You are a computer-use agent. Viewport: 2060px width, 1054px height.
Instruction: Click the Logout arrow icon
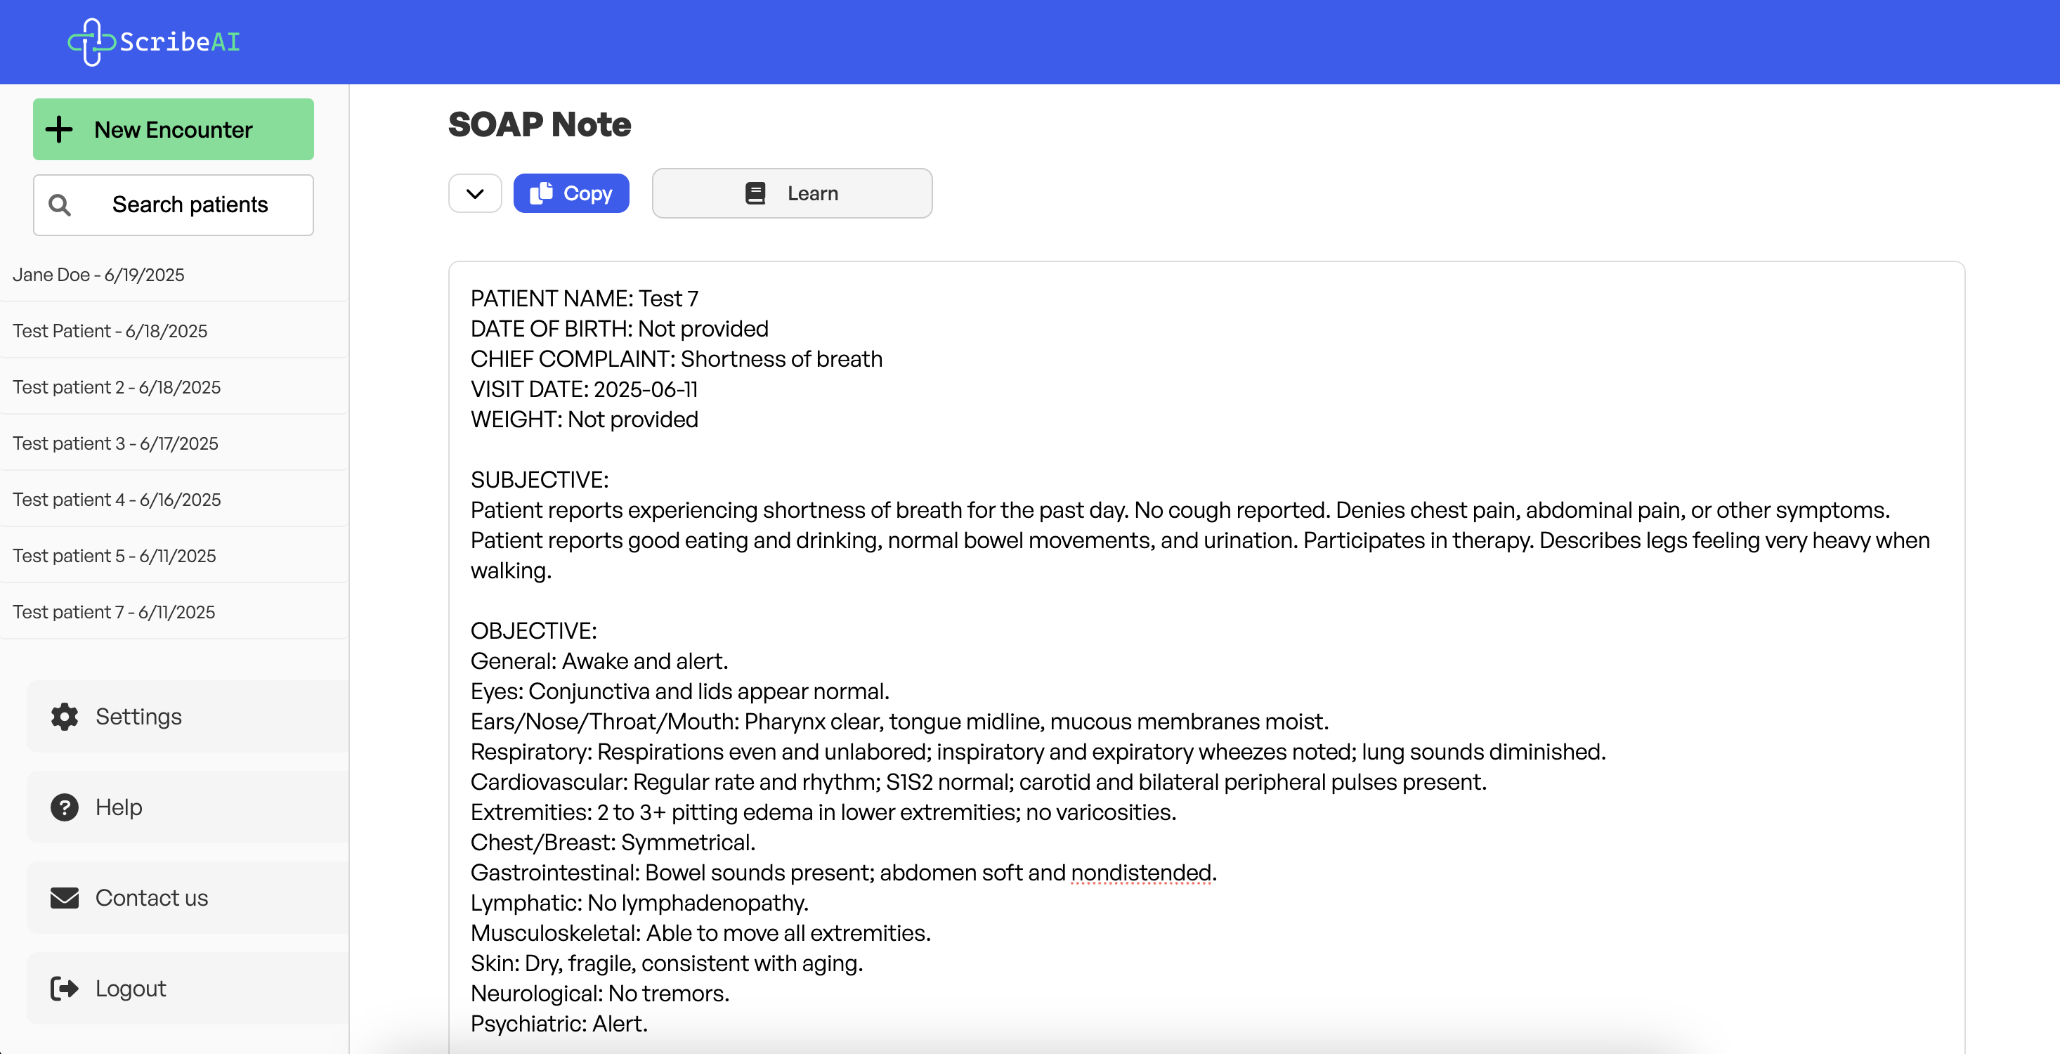64,989
